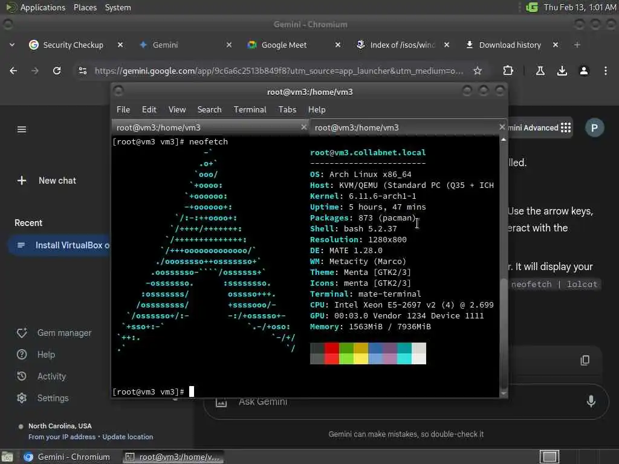Click the image upload icon in prompt box

tap(221, 402)
